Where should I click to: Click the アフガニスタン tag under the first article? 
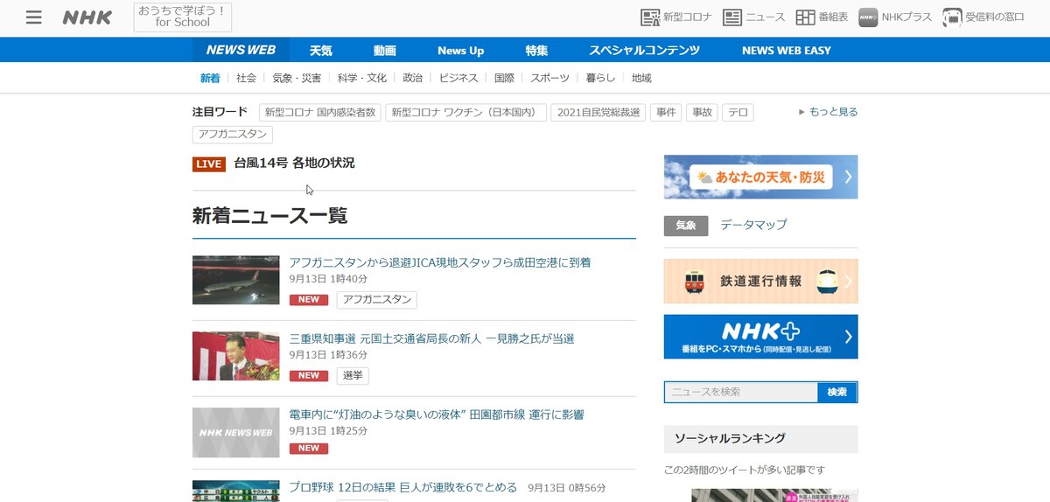click(377, 300)
